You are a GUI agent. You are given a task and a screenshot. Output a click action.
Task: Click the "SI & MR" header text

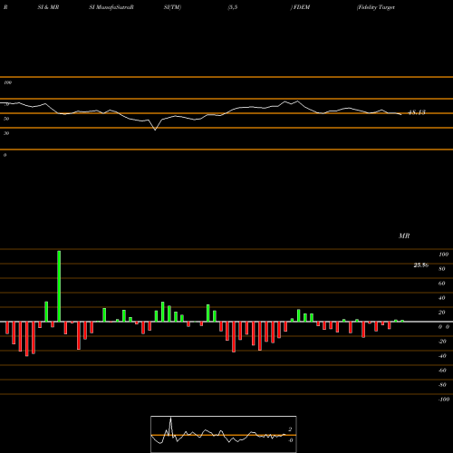pyautogui.click(x=48, y=7)
